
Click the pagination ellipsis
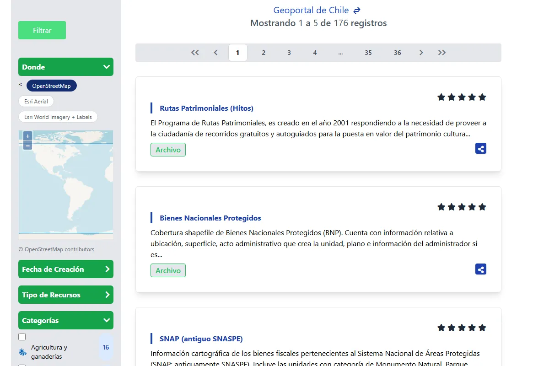pos(340,53)
